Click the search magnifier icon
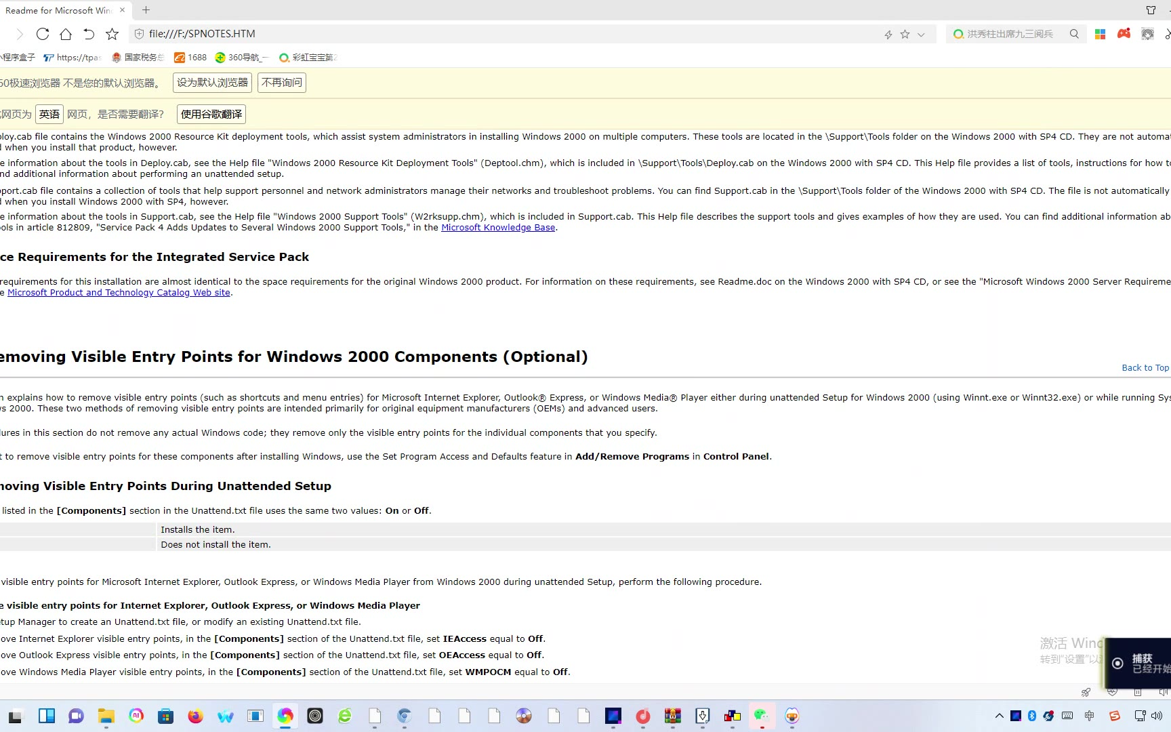1171x732 pixels. pos(1074,34)
